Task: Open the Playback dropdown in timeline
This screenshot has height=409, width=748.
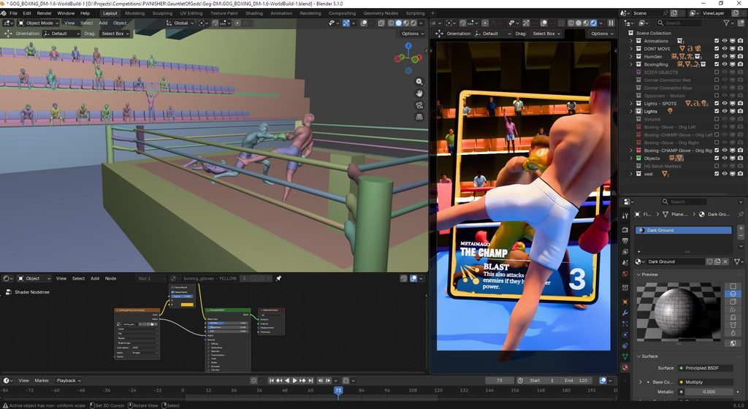Action: [x=69, y=381]
